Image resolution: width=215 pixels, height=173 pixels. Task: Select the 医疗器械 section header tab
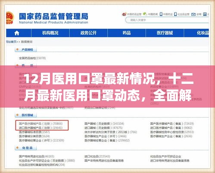point(26,115)
